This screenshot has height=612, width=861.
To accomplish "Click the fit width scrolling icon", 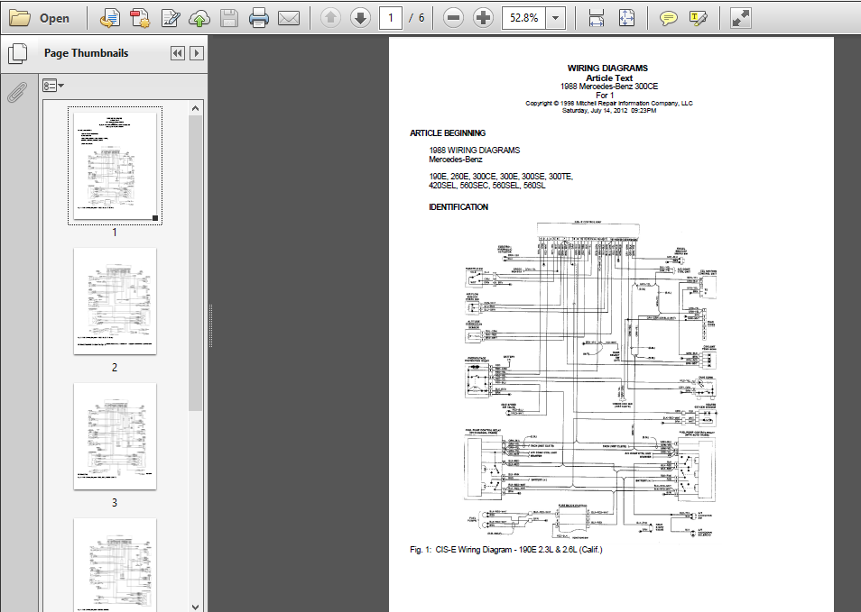I will coord(597,18).
